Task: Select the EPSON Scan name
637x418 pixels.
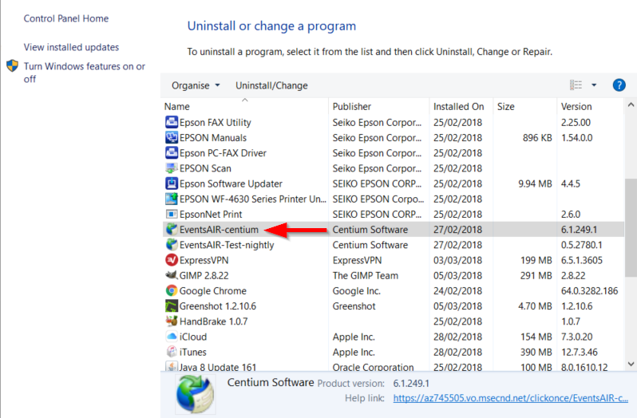Action: tap(205, 168)
